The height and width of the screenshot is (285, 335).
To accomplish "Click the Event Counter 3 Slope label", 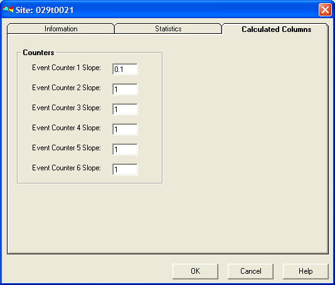I will pyautogui.click(x=66, y=108).
